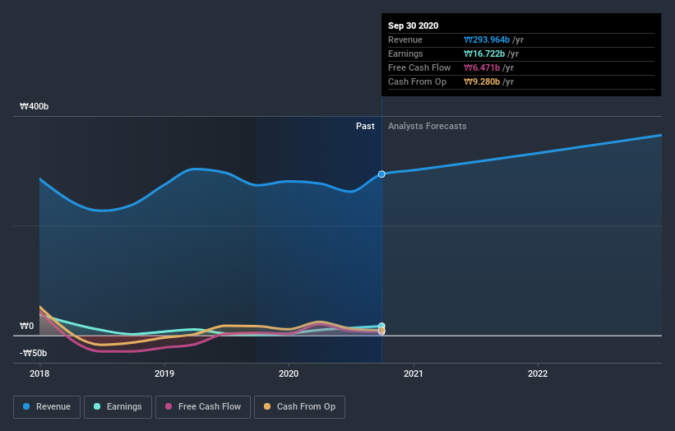The height and width of the screenshot is (431, 675).
Task: Toggle the Earnings legend button
Action: (118, 407)
